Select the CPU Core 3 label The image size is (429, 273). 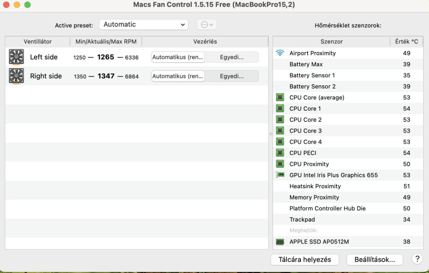click(305, 130)
